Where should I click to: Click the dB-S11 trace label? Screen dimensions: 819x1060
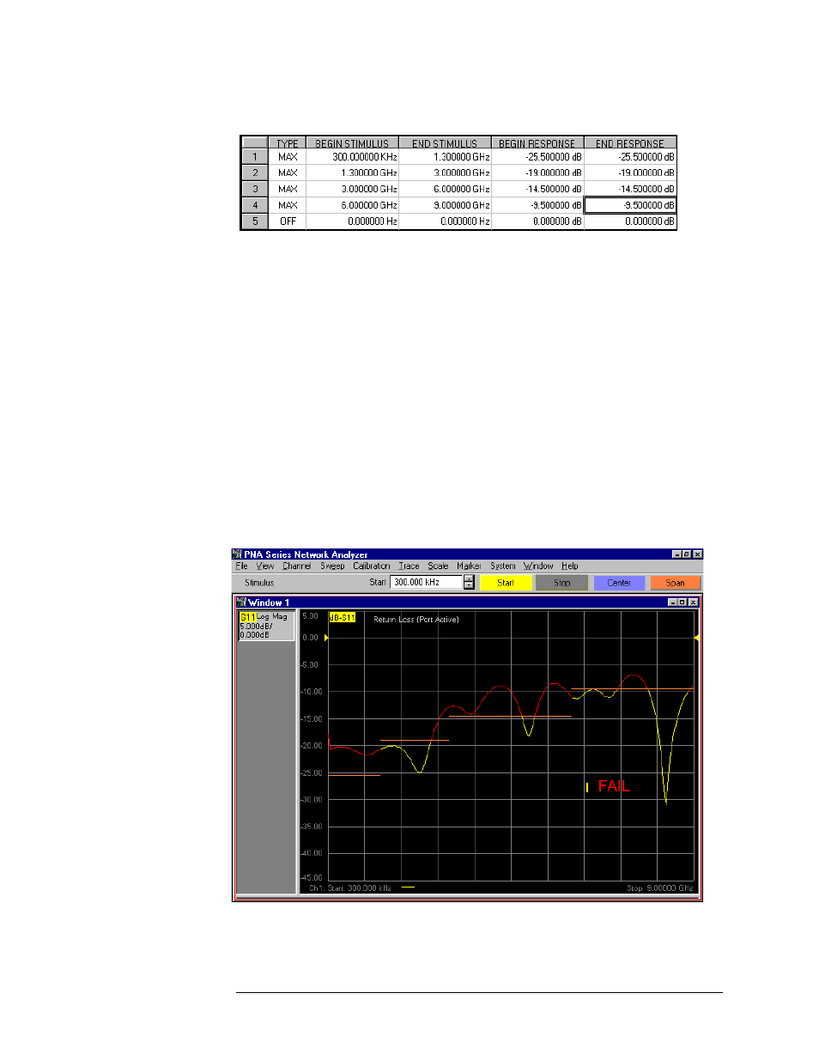[342, 618]
